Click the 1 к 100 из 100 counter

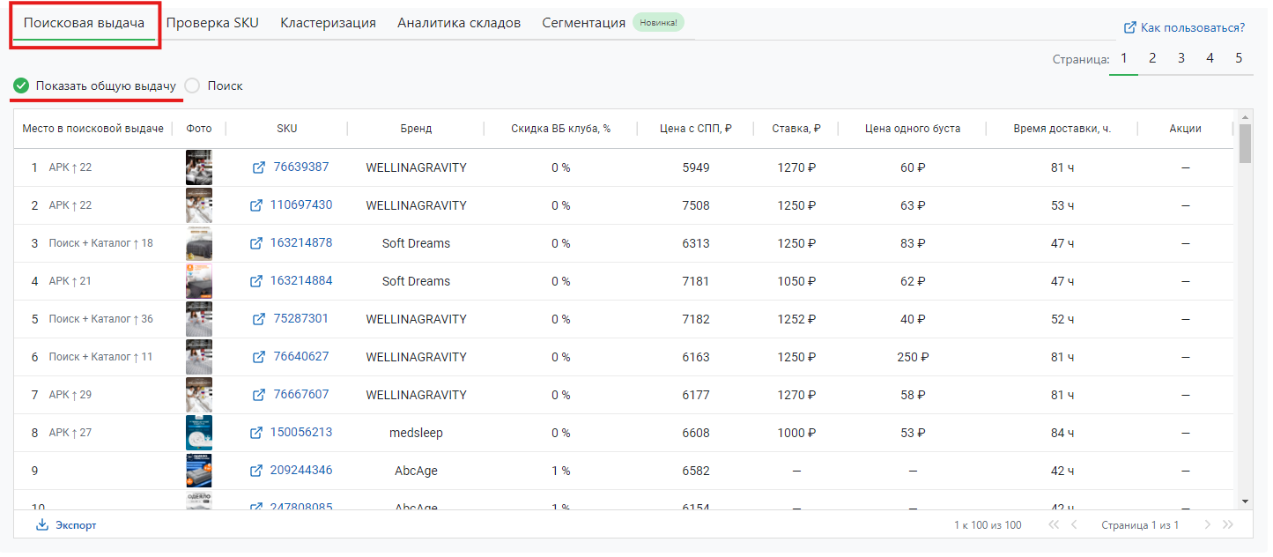pyautogui.click(x=988, y=525)
